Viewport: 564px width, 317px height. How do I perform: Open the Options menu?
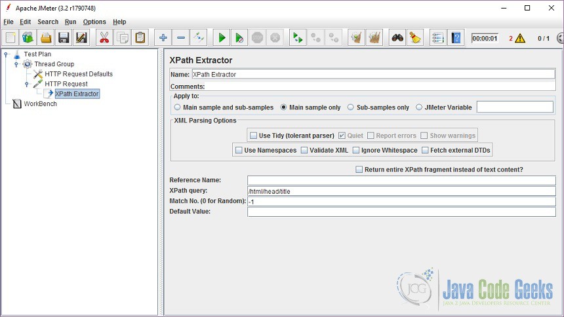click(x=94, y=22)
